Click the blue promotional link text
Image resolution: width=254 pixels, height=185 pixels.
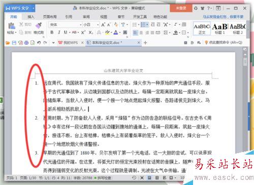(223, 17)
